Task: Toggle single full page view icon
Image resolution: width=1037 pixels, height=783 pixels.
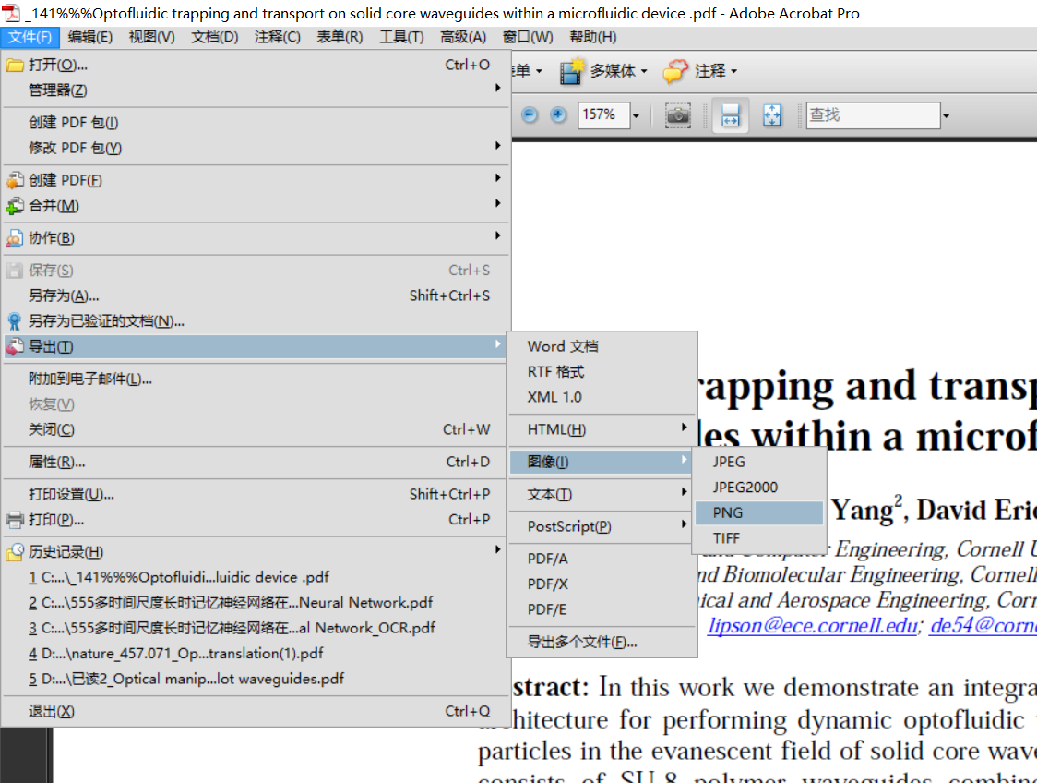Action: tap(772, 115)
